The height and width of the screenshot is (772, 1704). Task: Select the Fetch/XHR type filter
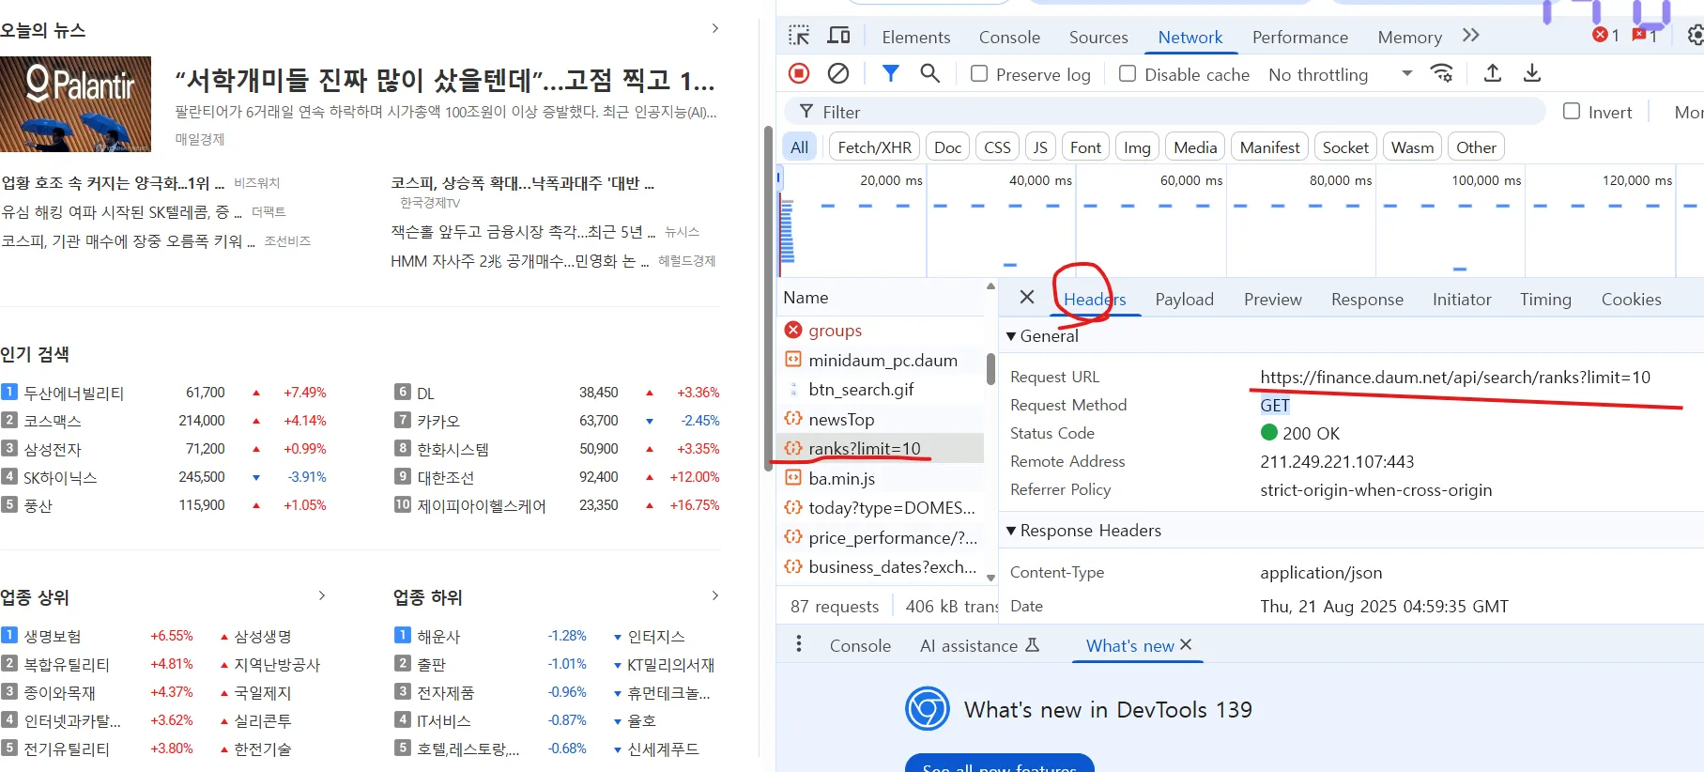click(874, 147)
